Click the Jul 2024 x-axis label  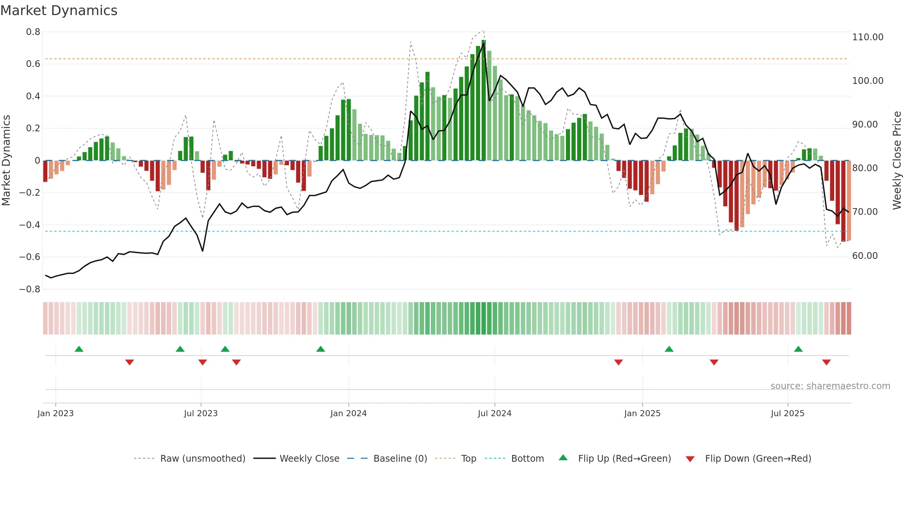coord(495,413)
